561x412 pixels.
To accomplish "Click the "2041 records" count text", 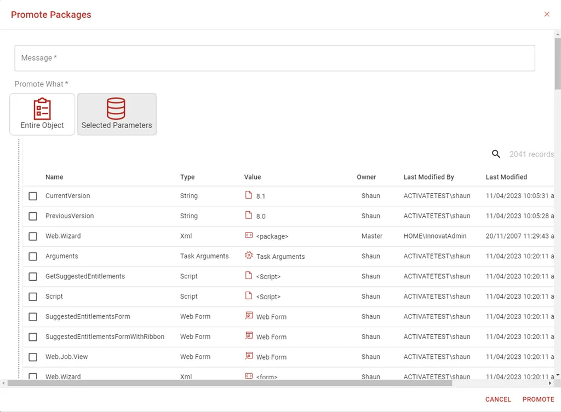I will pyautogui.click(x=531, y=154).
